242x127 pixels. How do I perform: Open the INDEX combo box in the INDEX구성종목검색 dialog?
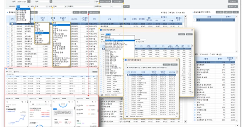(x=113, y=34)
